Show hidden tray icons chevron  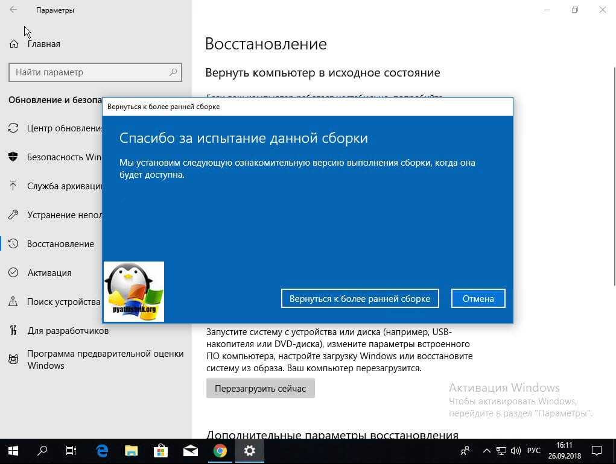pyautogui.click(x=486, y=450)
